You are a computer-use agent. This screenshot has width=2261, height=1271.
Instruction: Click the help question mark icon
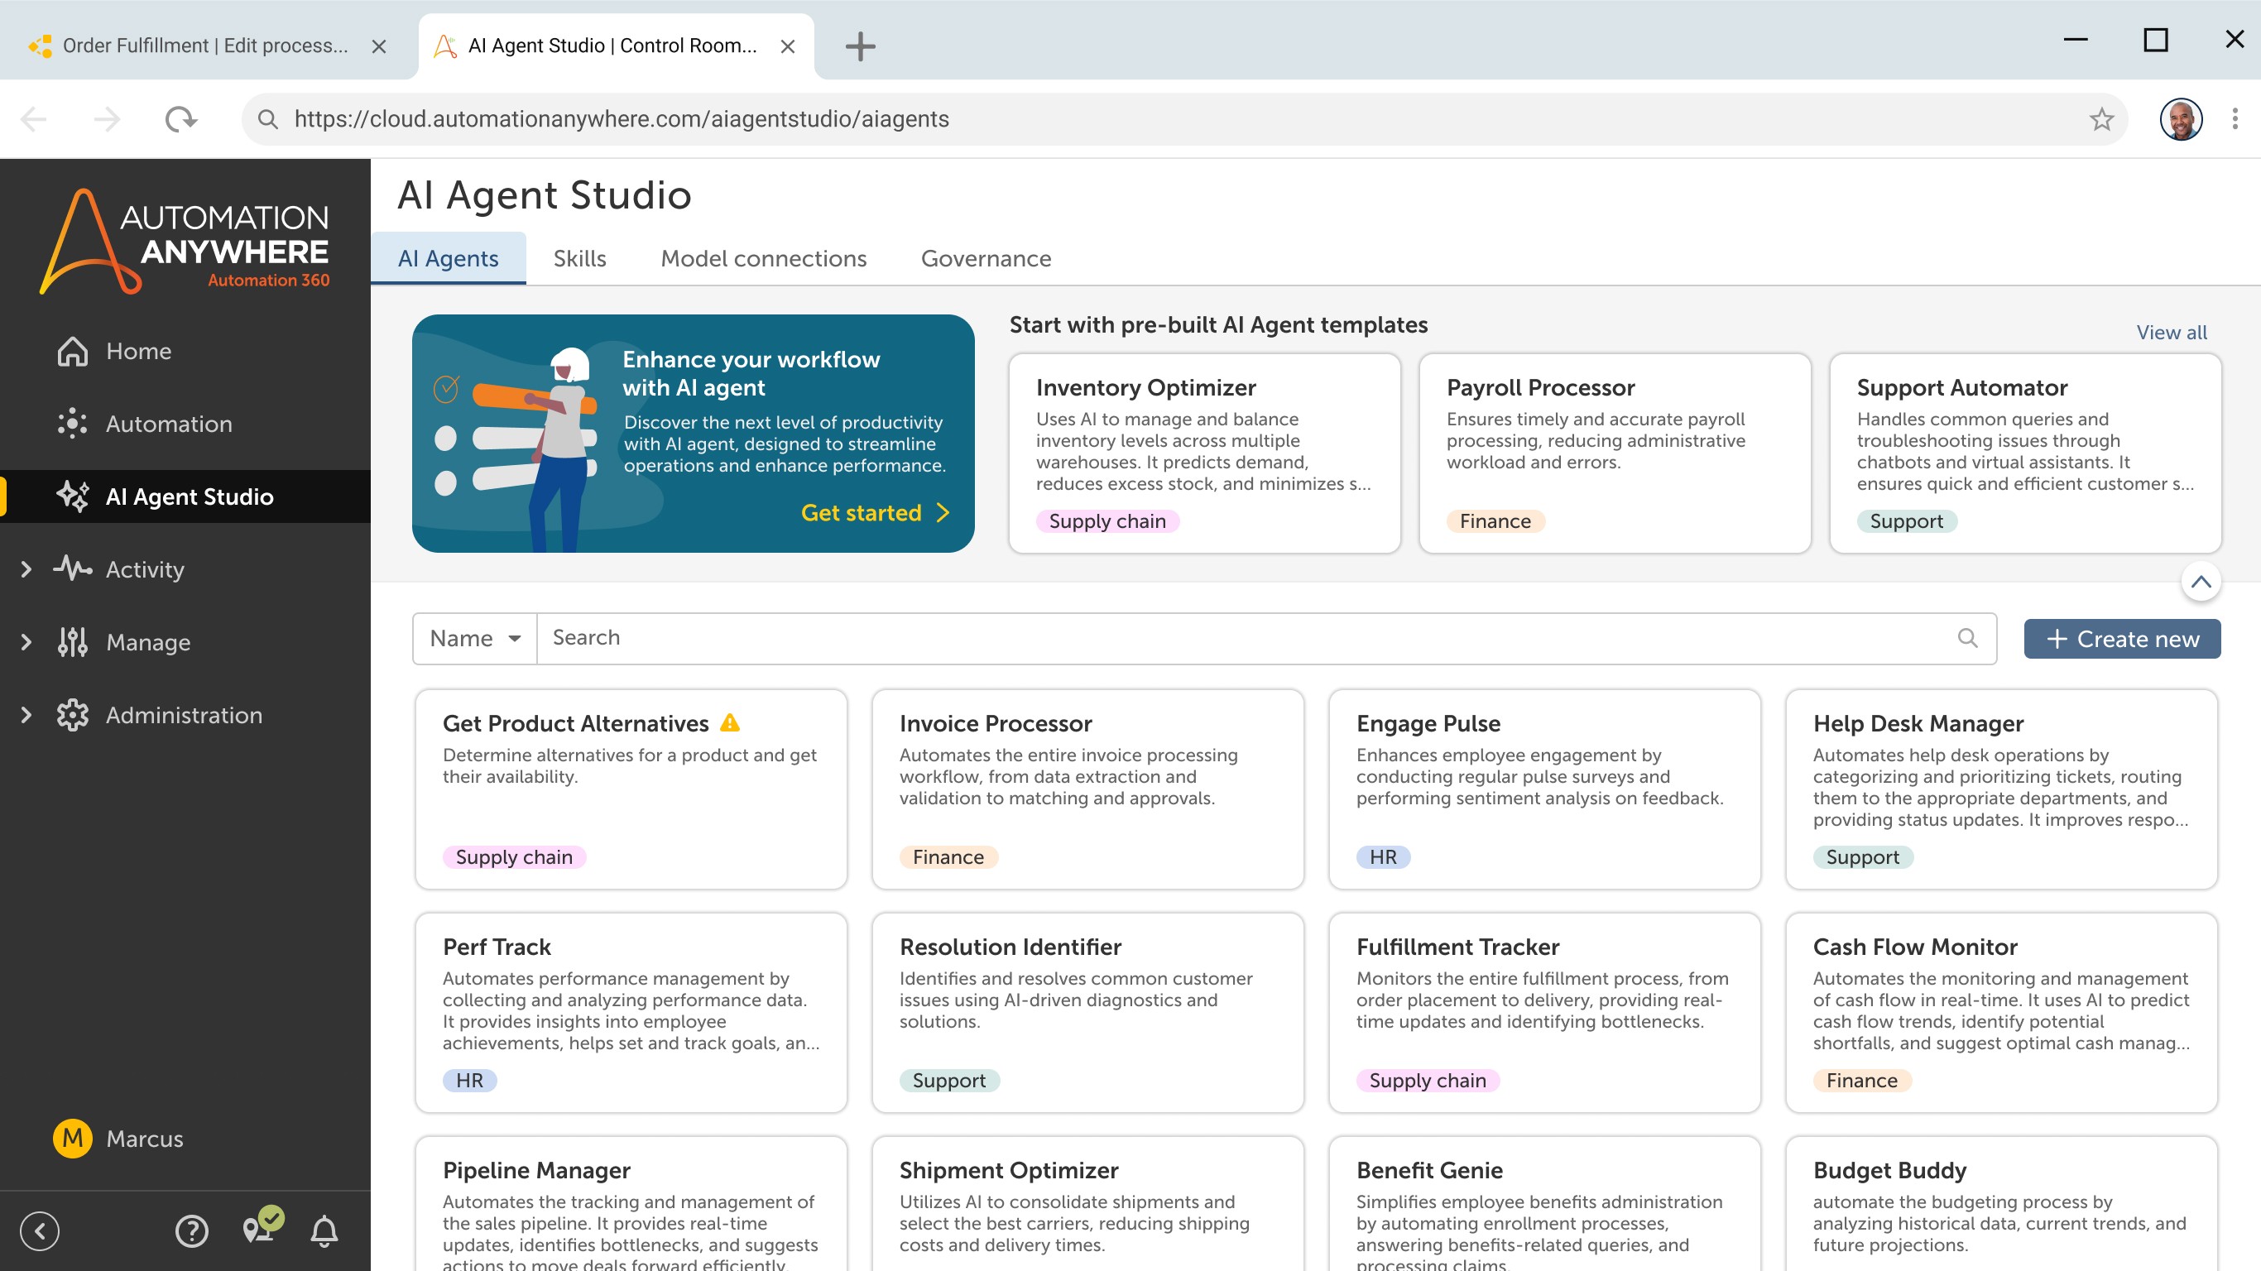click(191, 1230)
